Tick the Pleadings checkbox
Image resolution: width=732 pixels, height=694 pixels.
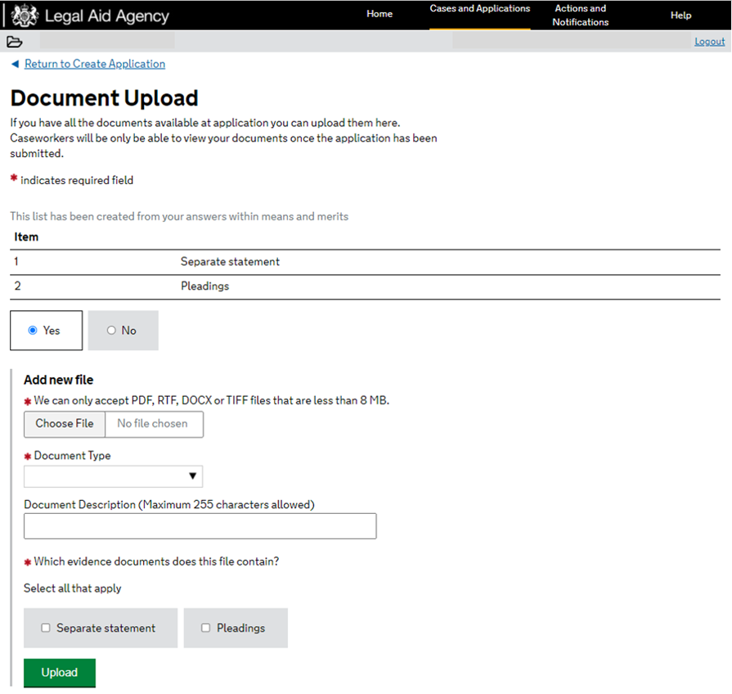206,629
